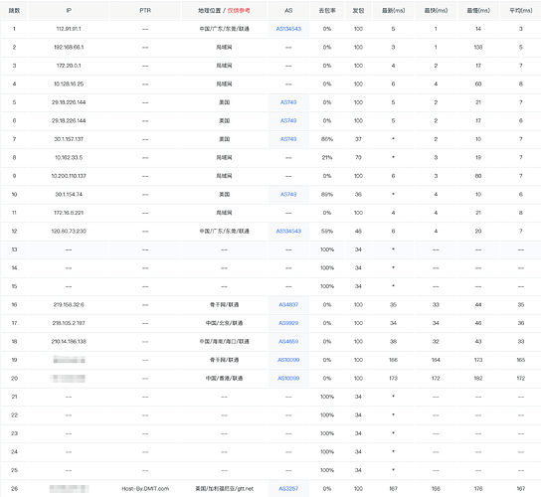Image resolution: width=541 pixels, height=497 pixels.
Task: Click the 最慢(ms) column header
Action: tap(478, 11)
